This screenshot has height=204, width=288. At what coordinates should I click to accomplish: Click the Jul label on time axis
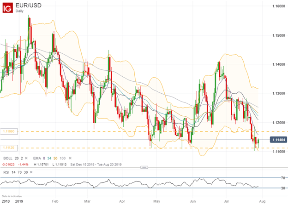pos(226,201)
